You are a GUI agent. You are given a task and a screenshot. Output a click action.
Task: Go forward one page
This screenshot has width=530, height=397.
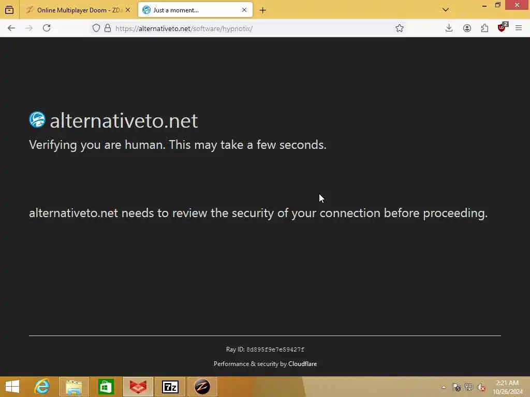tap(29, 28)
